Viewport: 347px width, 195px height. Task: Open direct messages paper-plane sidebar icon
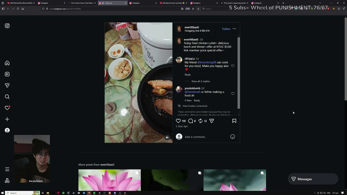coord(7,85)
